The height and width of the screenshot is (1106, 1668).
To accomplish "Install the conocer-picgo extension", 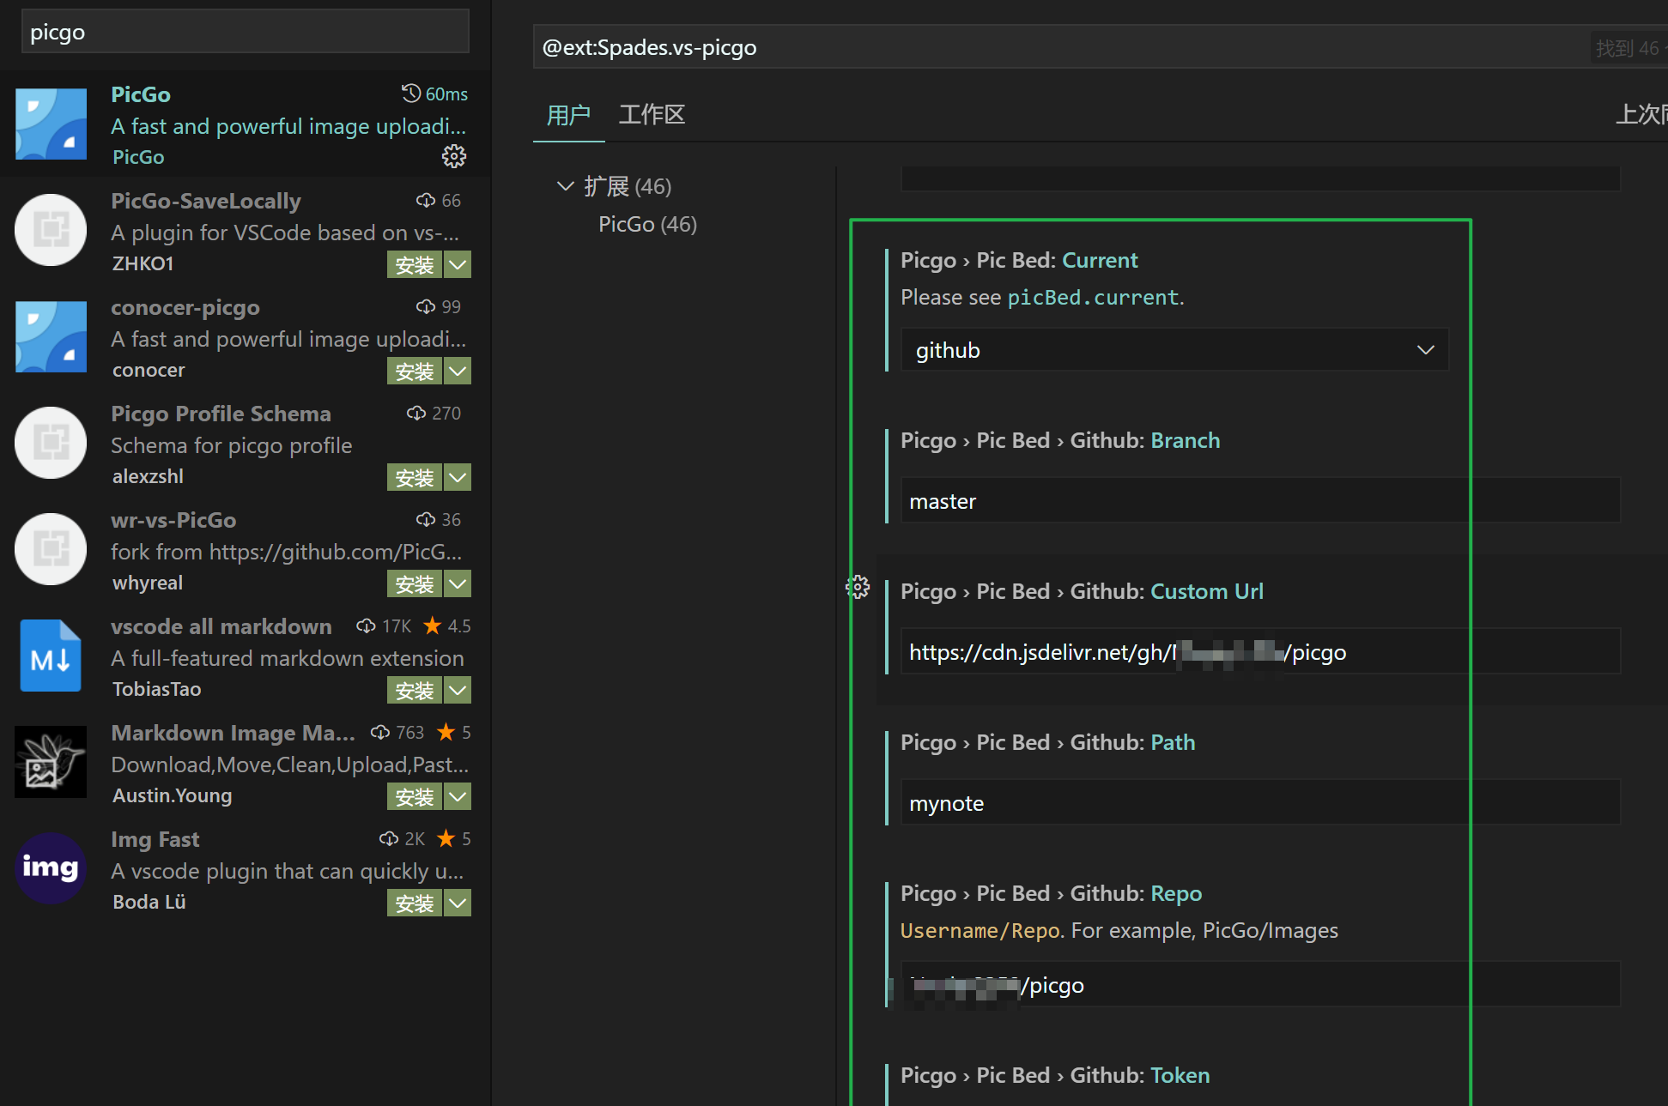I will (x=415, y=372).
